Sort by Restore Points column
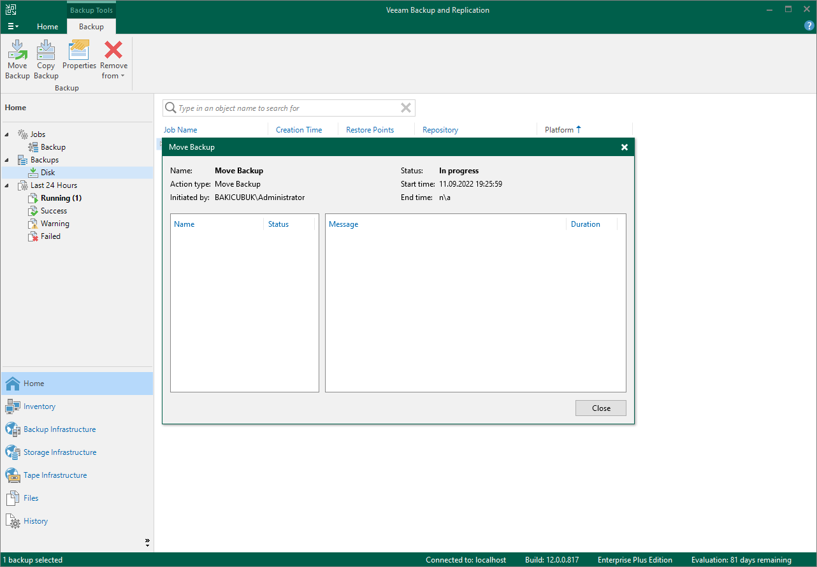Image resolution: width=817 pixels, height=567 pixels. click(x=370, y=130)
